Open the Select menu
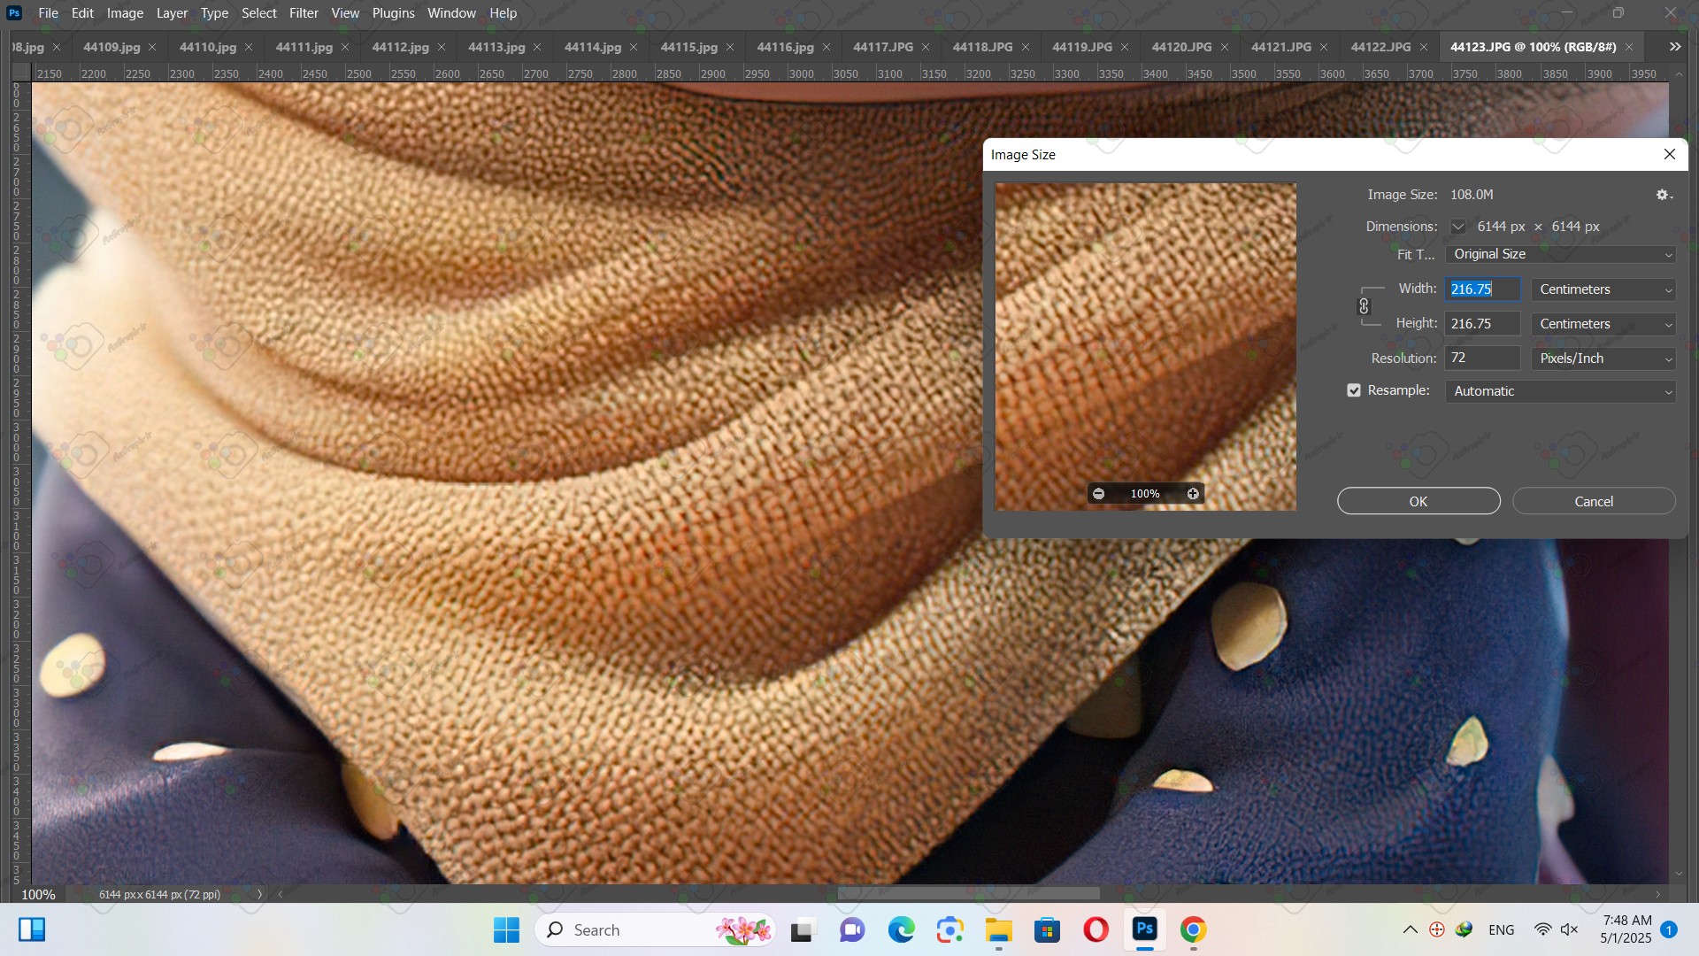Viewport: 1699px width, 956px height. coord(259,13)
